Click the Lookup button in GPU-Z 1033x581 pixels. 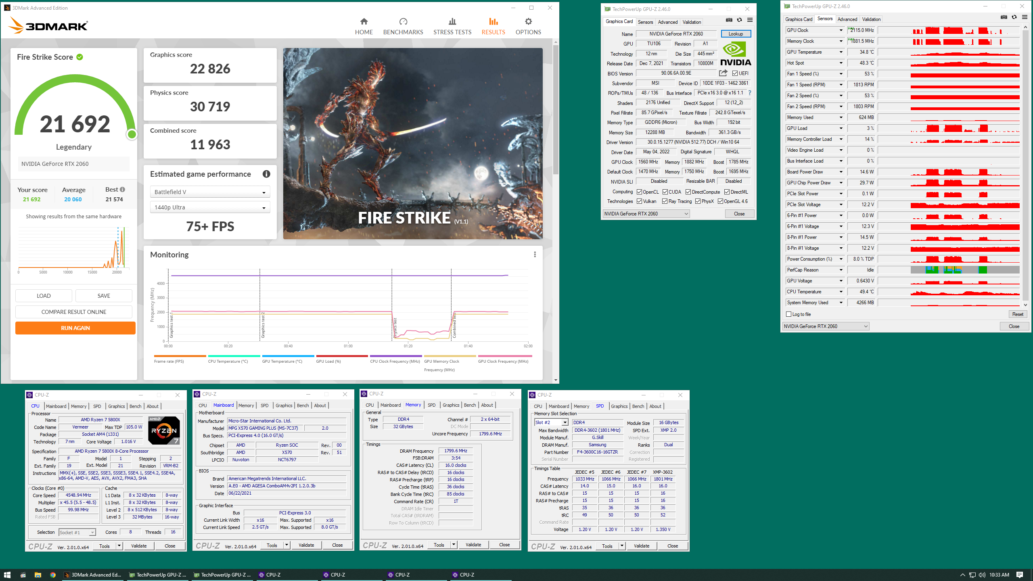(x=736, y=34)
